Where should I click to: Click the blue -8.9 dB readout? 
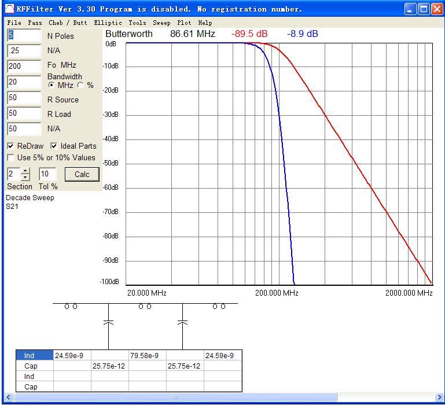tap(302, 34)
